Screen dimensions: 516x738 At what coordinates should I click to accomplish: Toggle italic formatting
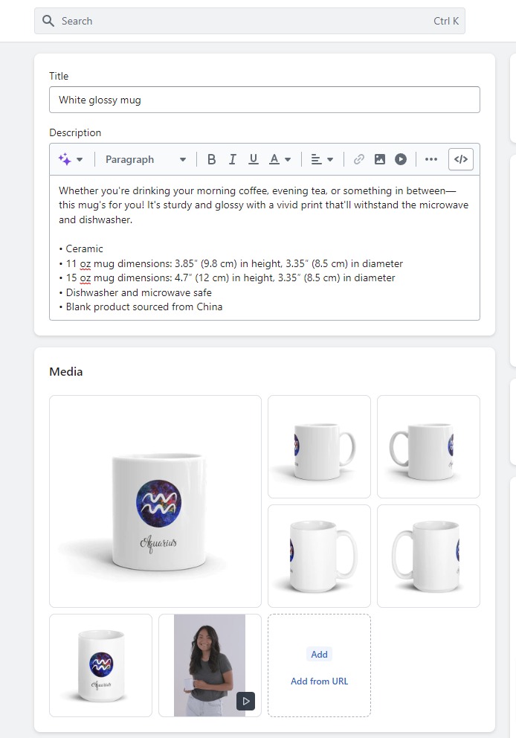pos(233,159)
